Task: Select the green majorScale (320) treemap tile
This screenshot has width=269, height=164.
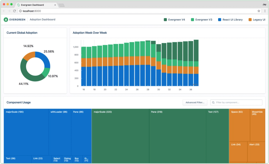Action: click(120, 136)
